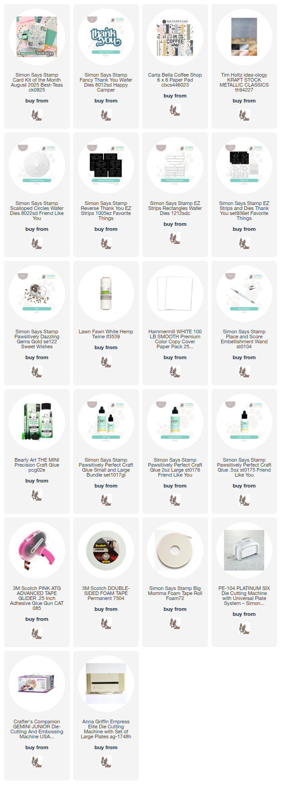Open the 3M Scotch Double-Sided Foam Tape image

click(106, 551)
